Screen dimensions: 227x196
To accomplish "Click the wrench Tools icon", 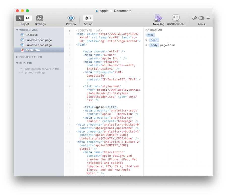I will coord(194,18).
